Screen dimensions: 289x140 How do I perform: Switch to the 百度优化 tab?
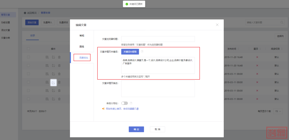point(82,58)
